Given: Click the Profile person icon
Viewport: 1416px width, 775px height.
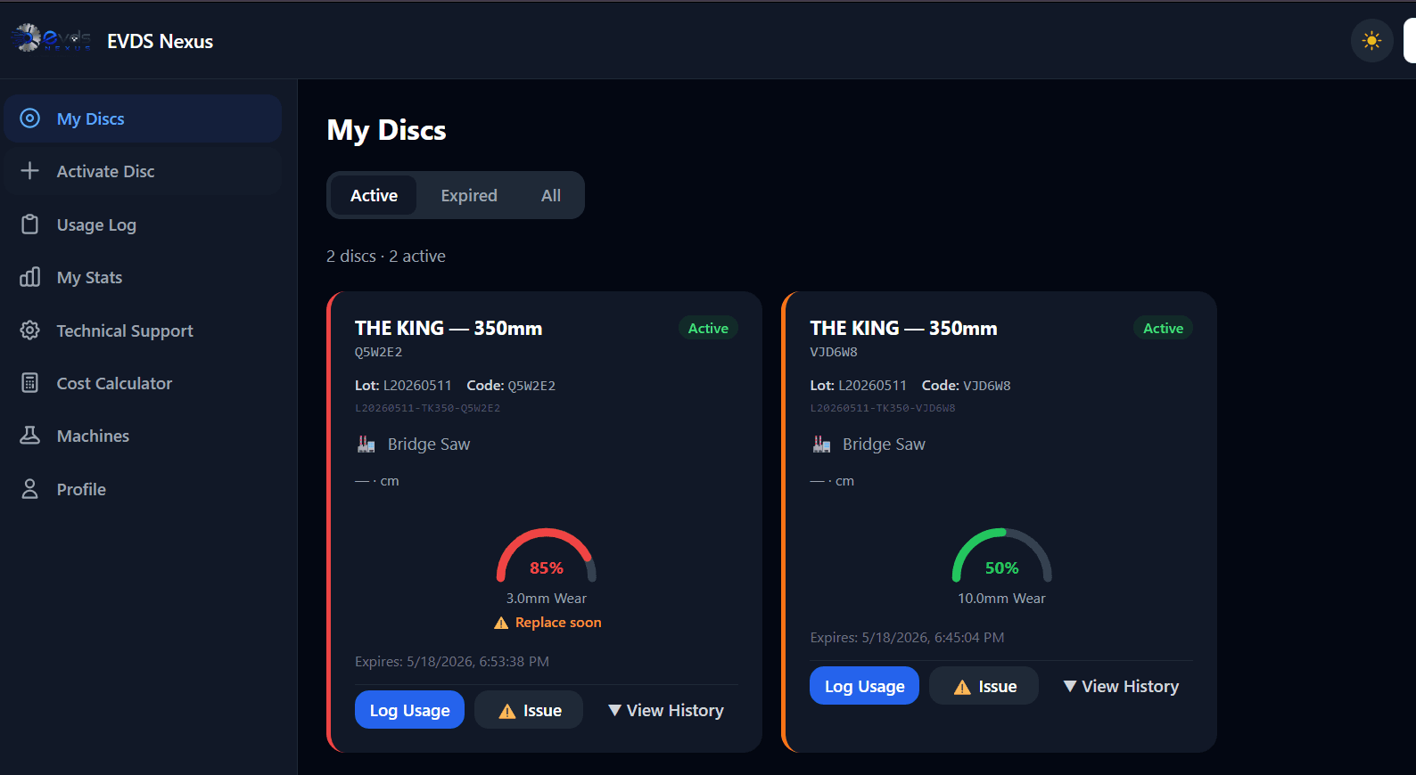Looking at the screenshot, I should [x=30, y=489].
